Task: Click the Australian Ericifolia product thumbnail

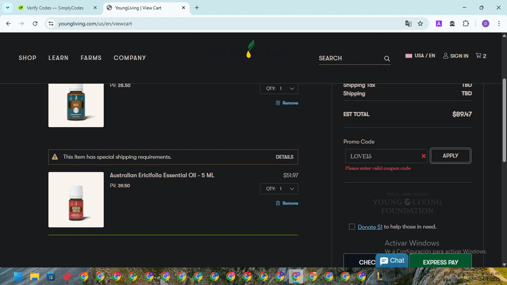Action: click(x=76, y=200)
